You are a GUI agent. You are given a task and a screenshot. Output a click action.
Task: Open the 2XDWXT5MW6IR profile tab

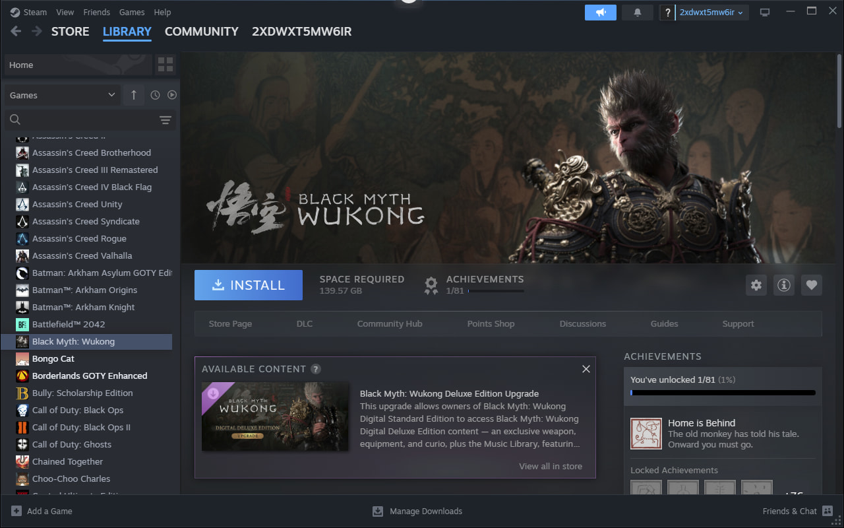pyautogui.click(x=302, y=31)
